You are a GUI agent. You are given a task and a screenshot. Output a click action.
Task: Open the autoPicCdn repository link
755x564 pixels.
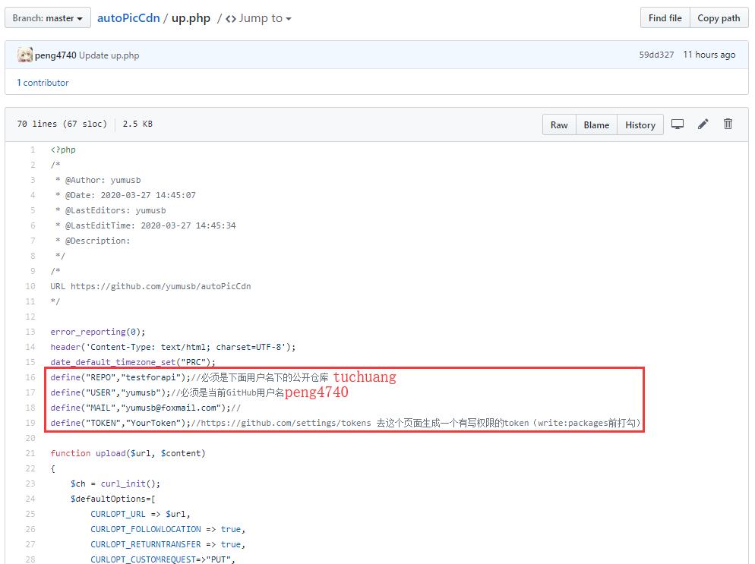point(128,17)
